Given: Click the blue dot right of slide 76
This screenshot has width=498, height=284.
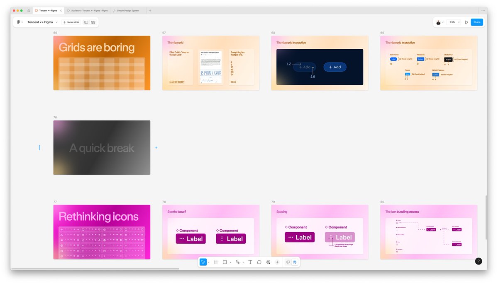Looking at the screenshot, I should pos(156,147).
